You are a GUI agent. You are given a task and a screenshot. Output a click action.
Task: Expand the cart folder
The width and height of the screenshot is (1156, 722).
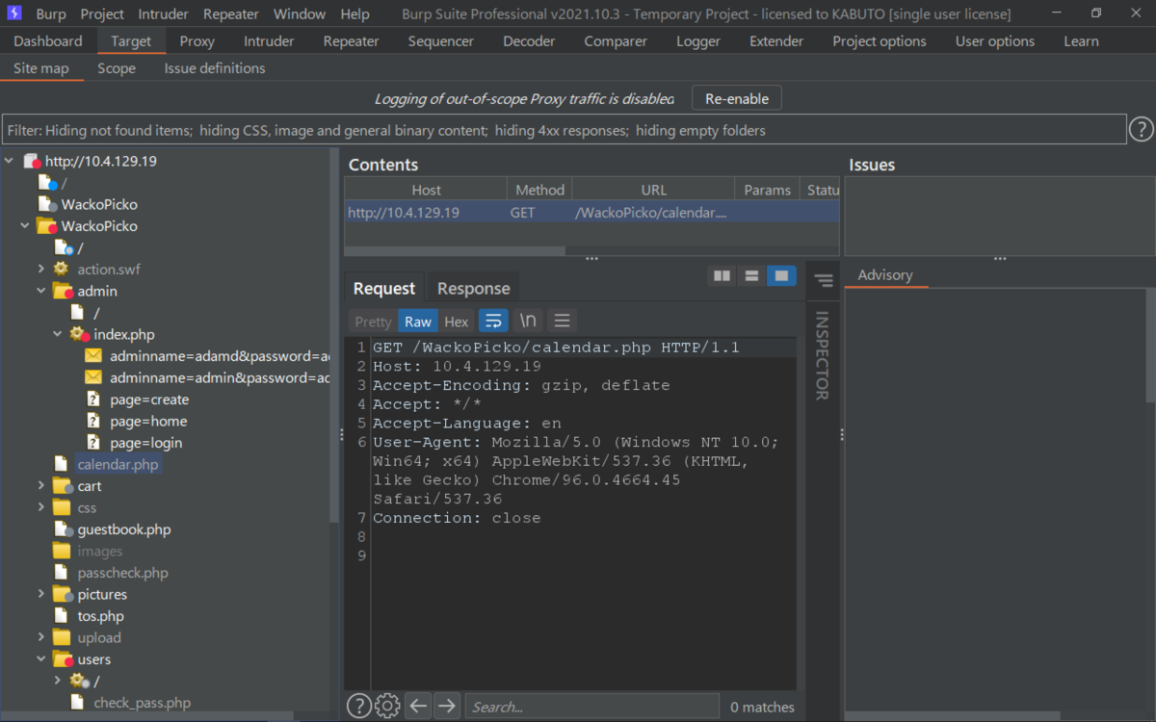point(41,486)
